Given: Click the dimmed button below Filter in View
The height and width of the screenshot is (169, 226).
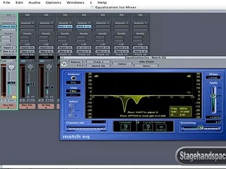Looking at the screenshot, I should (73, 95).
